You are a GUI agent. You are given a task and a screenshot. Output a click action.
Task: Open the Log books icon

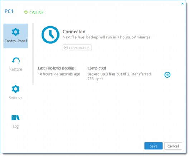(x=15, y=118)
